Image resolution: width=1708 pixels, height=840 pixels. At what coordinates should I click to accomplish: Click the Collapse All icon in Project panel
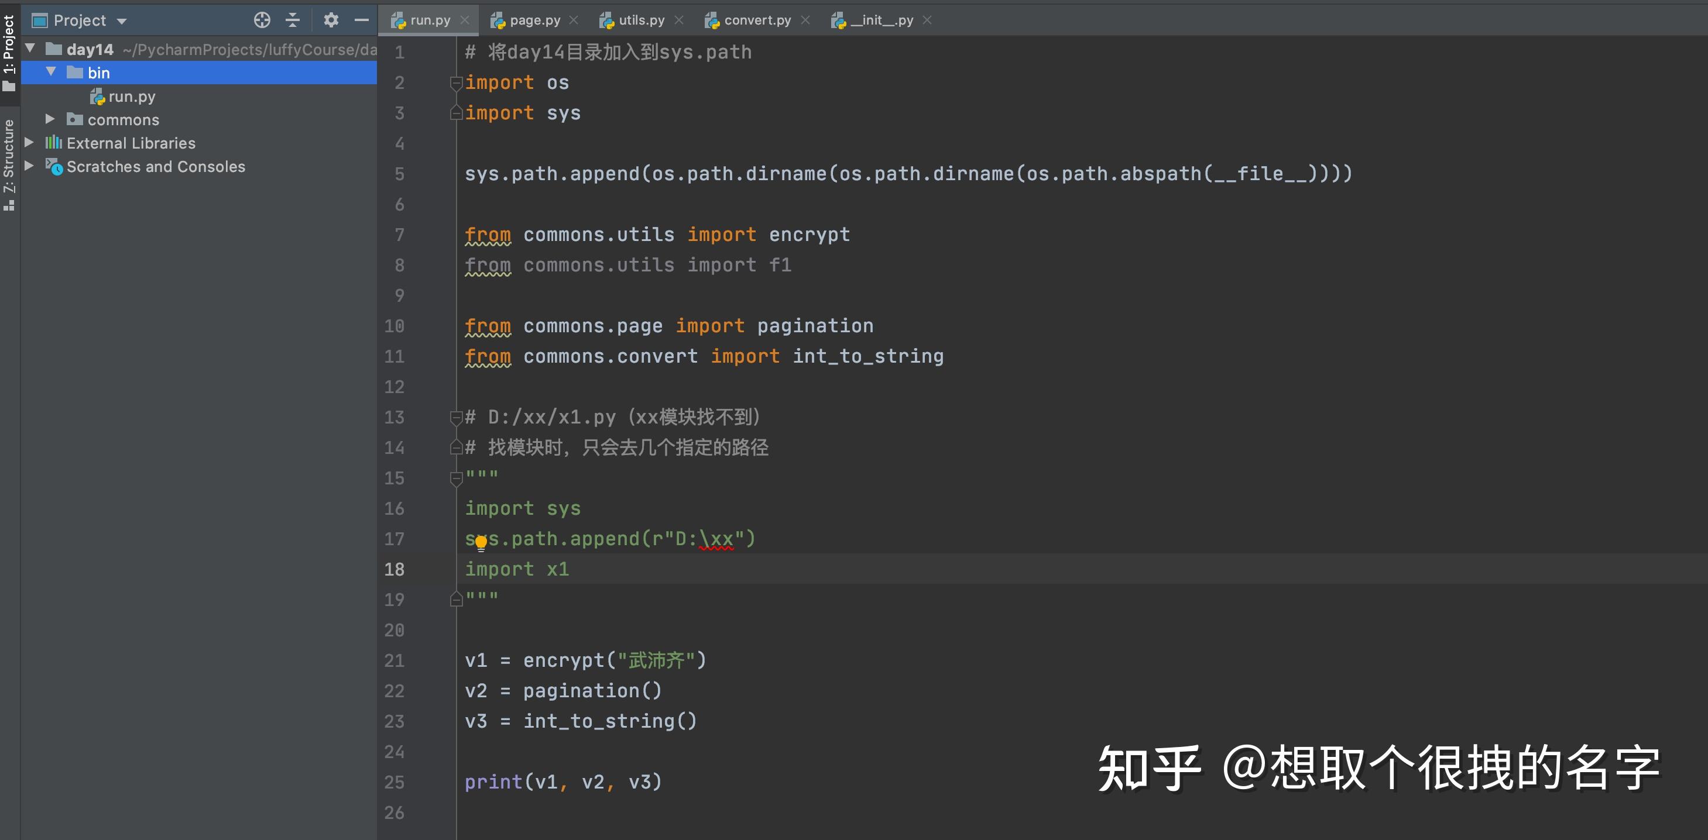(293, 20)
